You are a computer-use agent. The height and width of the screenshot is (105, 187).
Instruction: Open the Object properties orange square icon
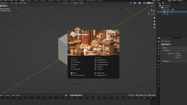click(x=158, y=65)
